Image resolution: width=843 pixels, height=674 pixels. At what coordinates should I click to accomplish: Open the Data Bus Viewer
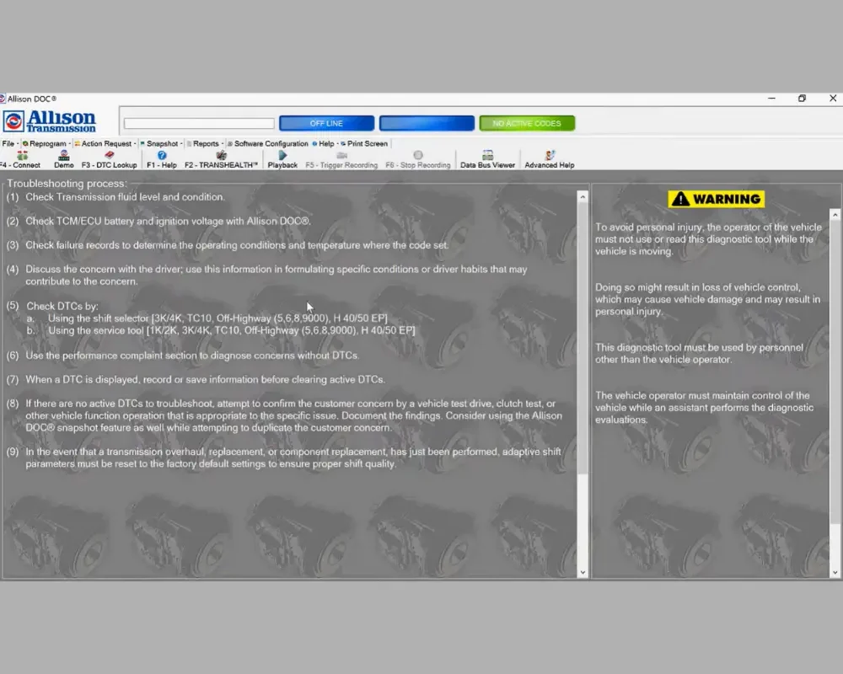coord(487,159)
